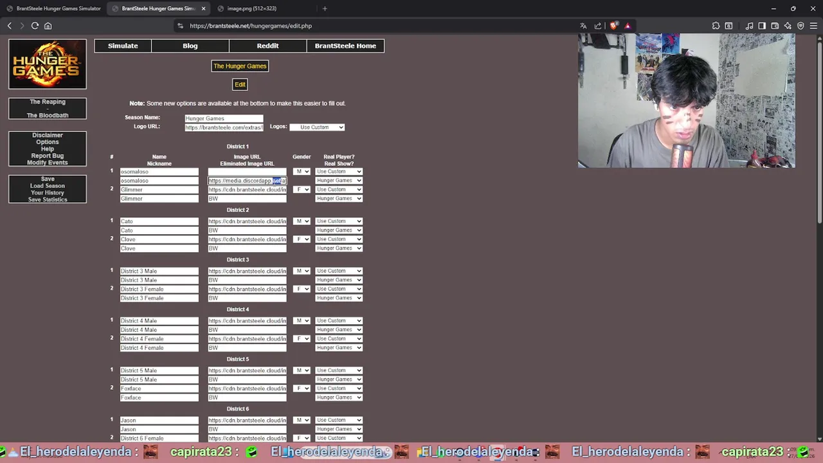Click the share page icon
Screen dimensions: 823x463
click(598, 26)
